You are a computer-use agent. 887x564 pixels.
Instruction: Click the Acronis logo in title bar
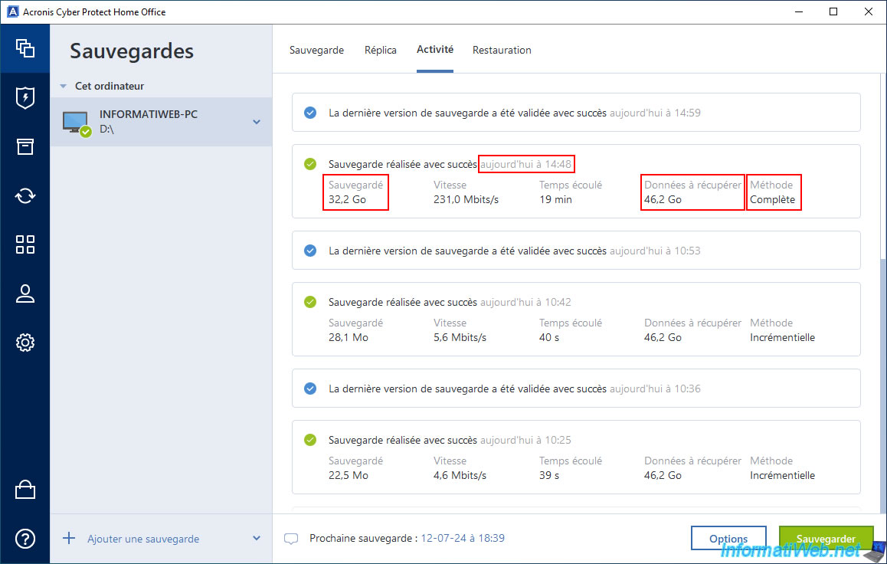click(x=12, y=12)
